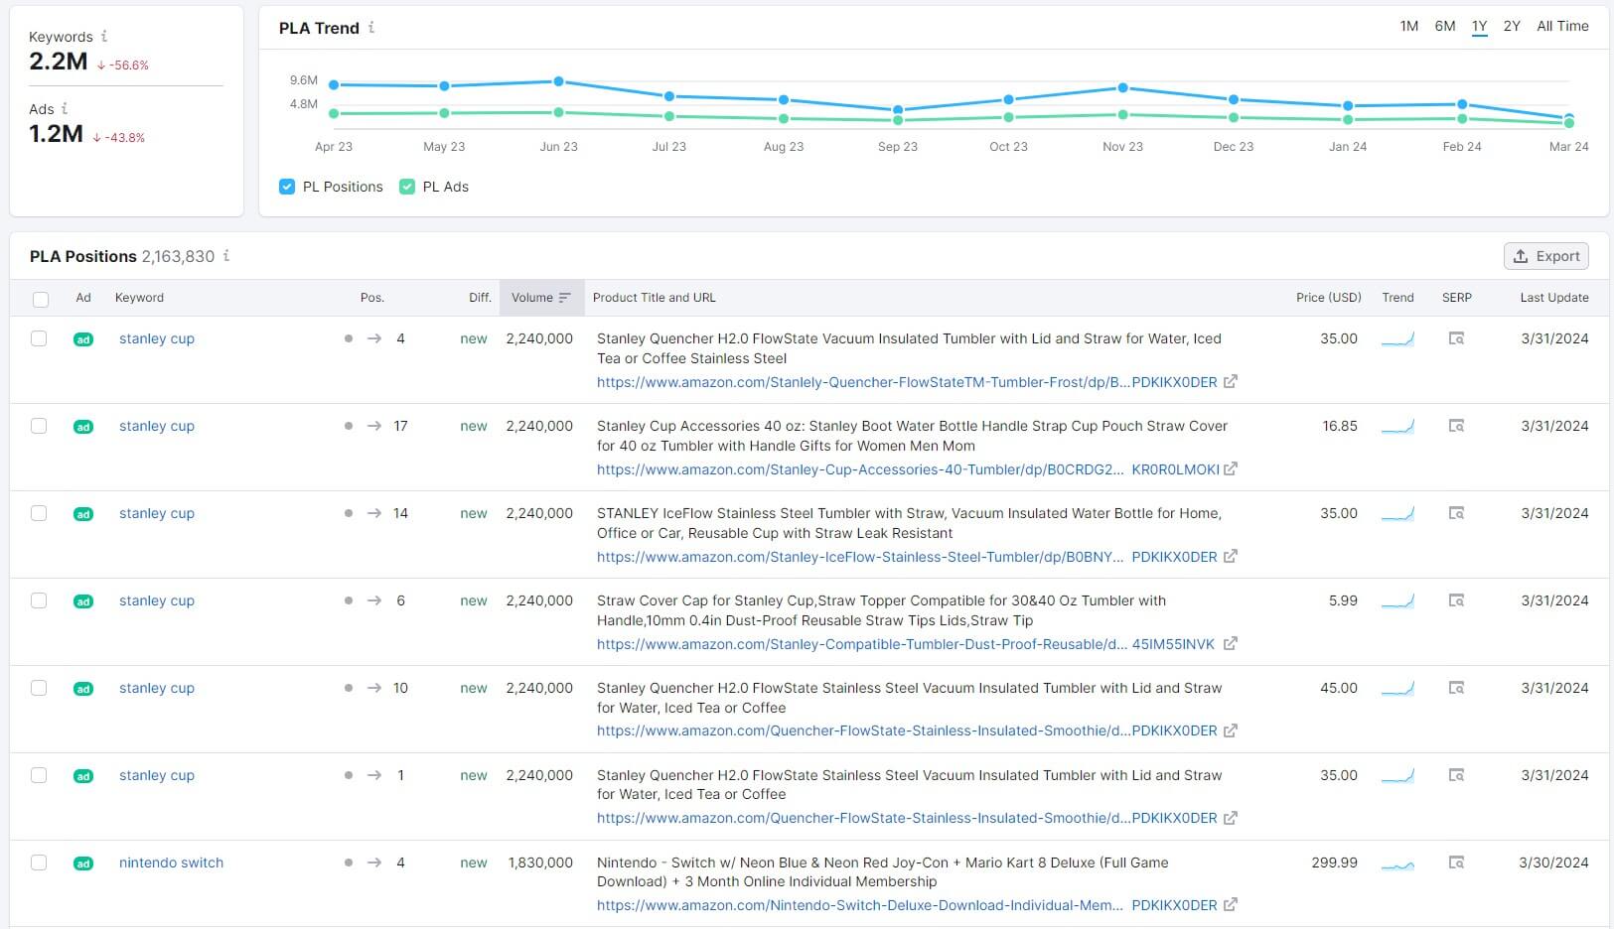Open info icon next to PLA Positions count
1614x929 pixels.
tap(226, 255)
